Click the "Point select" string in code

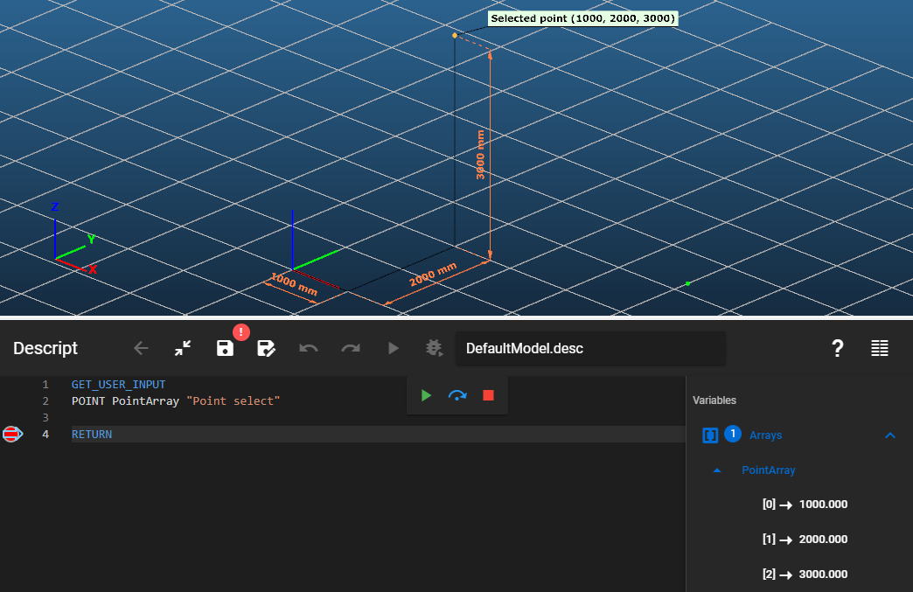[233, 401]
